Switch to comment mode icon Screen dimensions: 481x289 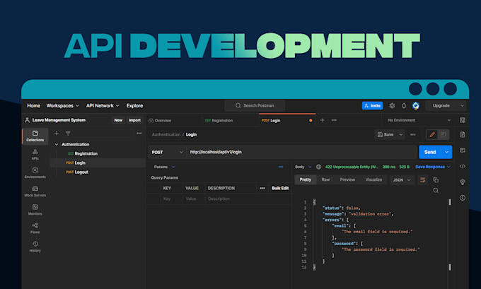443,134
